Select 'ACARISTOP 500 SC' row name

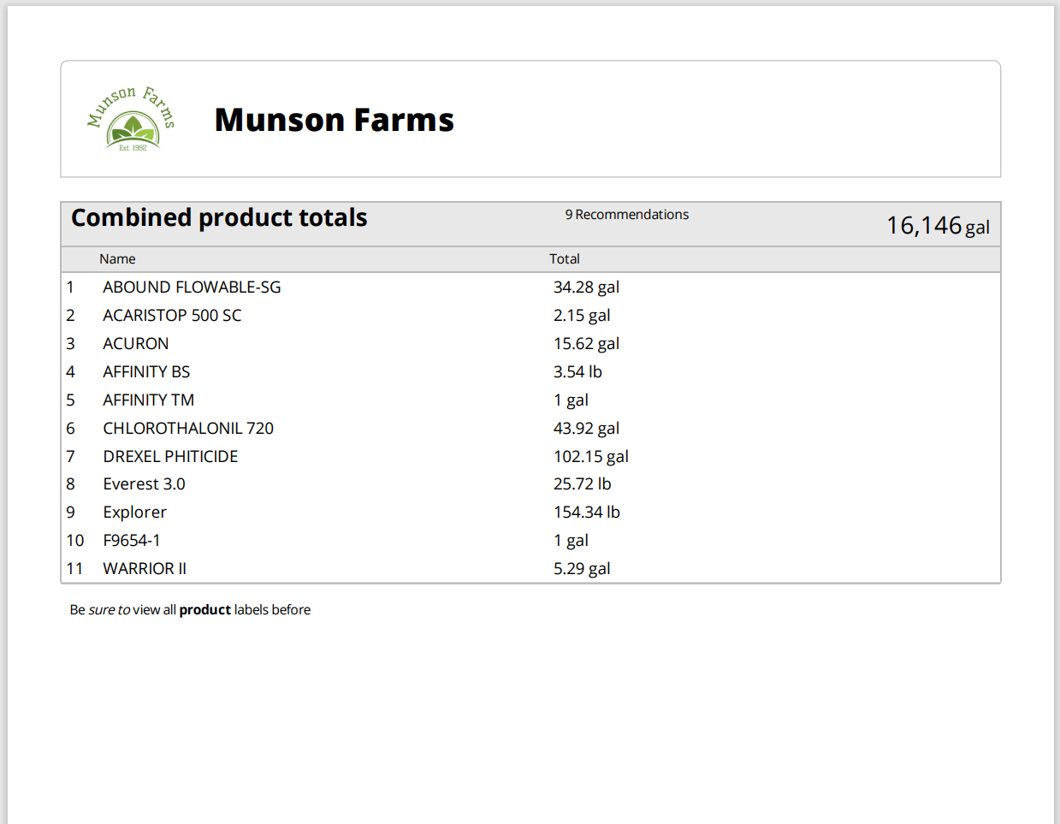point(172,316)
